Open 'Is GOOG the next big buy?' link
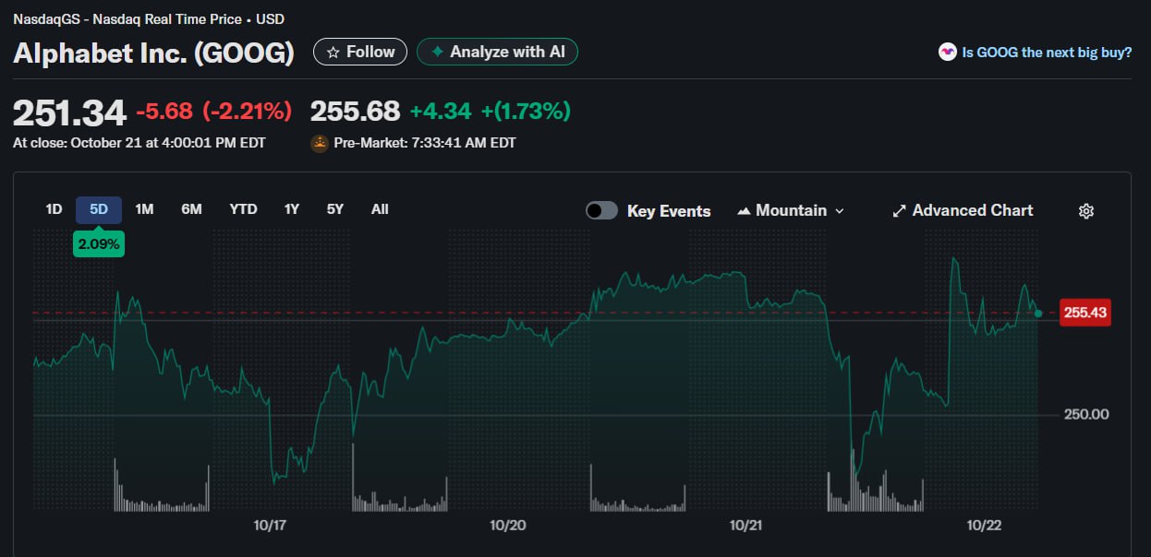Viewport: 1151px width, 557px height. pyautogui.click(x=1047, y=53)
